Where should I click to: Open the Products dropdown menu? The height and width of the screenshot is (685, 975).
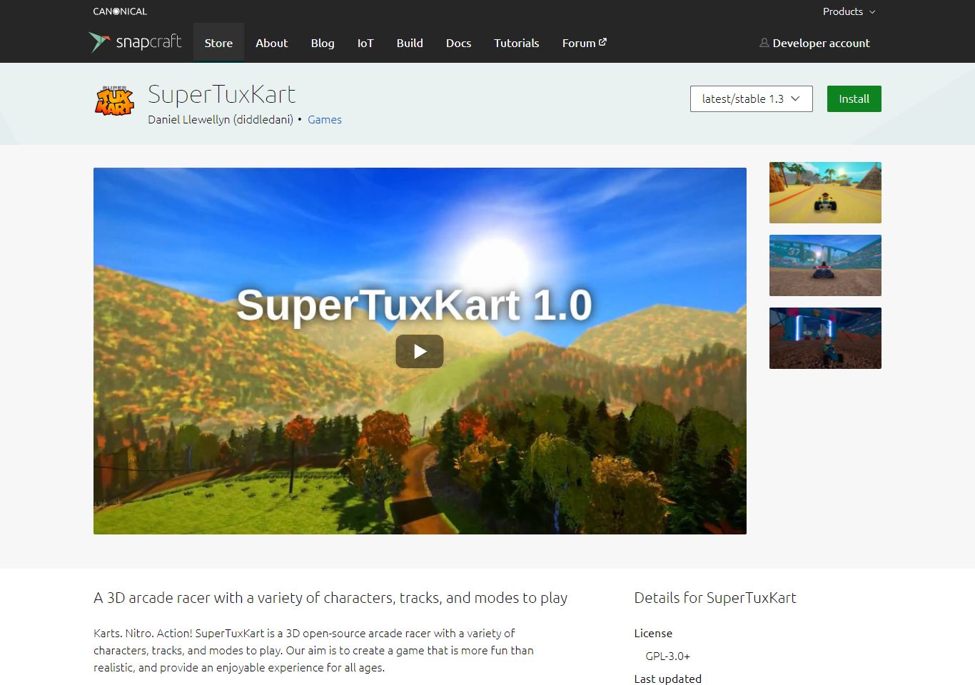tap(849, 11)
